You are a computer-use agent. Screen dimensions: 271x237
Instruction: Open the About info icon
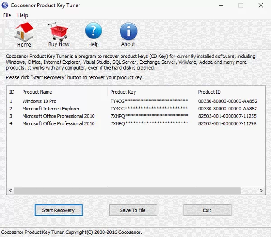click(x=128, y=32)
